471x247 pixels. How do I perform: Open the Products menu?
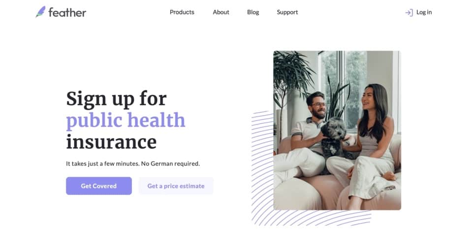[x=182, y=12]
